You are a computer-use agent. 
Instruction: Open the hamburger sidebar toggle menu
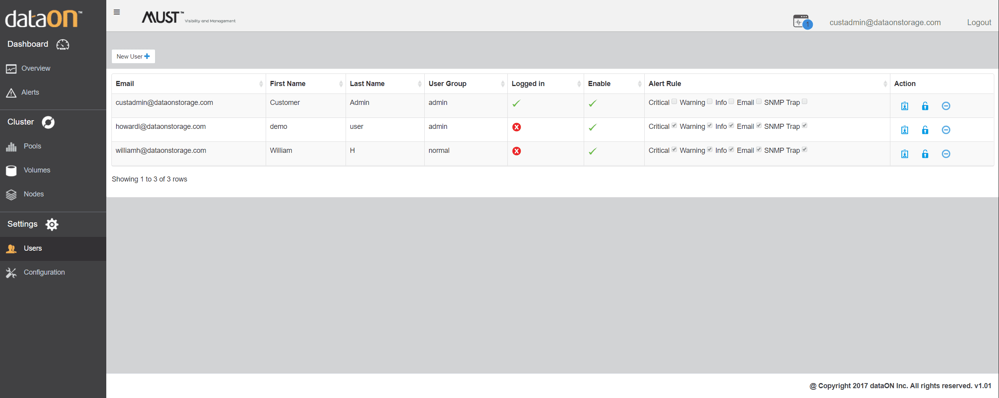(117, 12)
